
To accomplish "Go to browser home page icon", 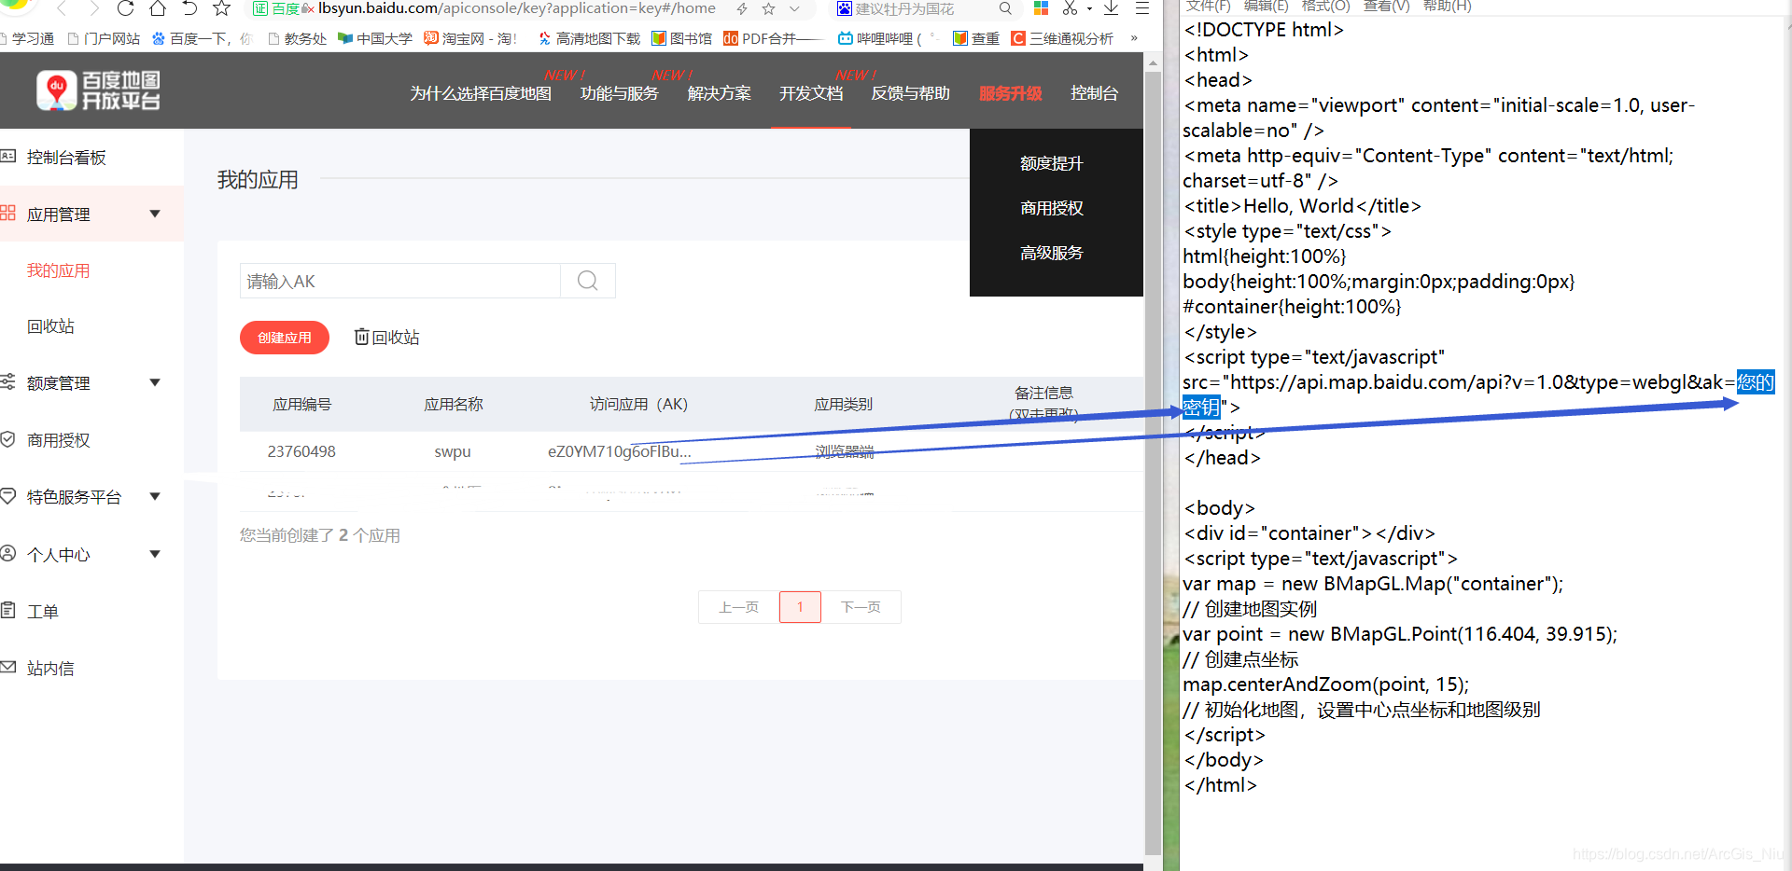I will click(158, 8).
